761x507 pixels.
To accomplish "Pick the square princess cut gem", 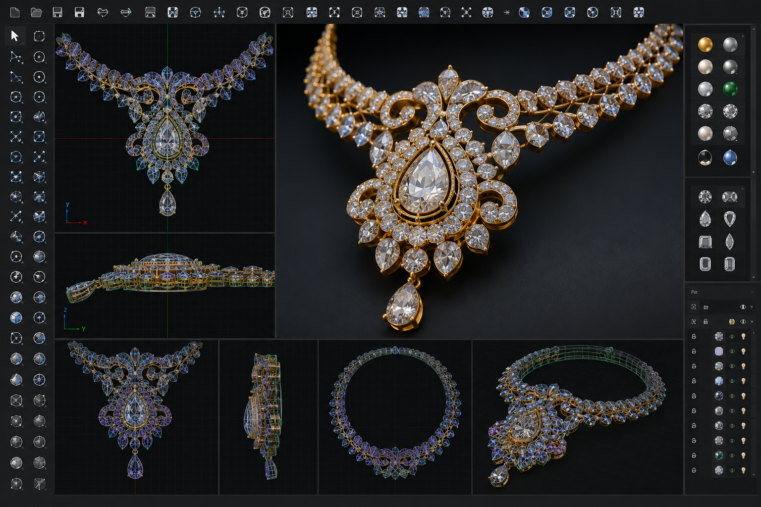I will (705, 242).
